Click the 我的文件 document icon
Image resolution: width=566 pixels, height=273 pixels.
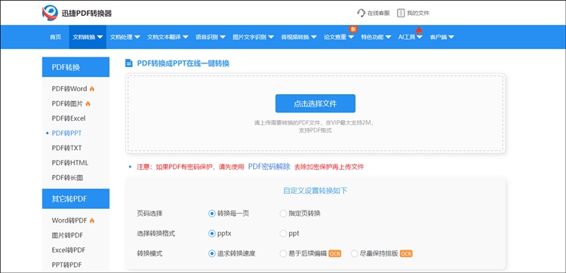click(x=400, y=14)
